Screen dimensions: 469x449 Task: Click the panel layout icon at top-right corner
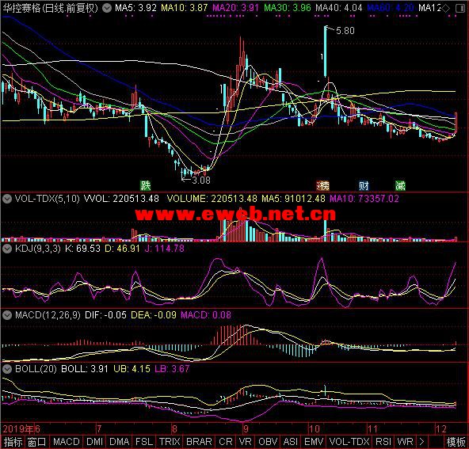click(x=460, y=8)
